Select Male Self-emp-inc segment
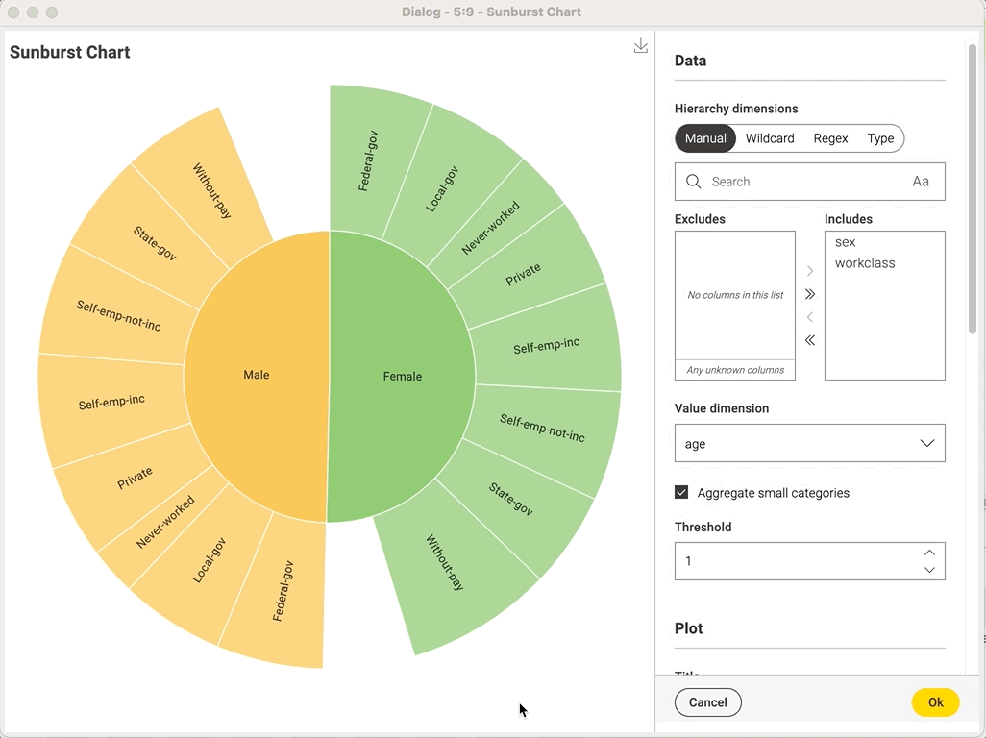This screenshot has width=986, height=738. (111, 403)
